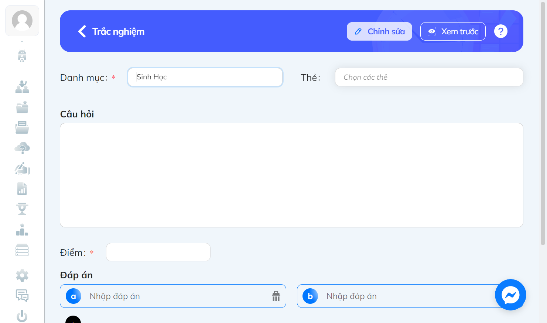The image size is (547, 323).
Task: Open the server storage sidebar icon
Action: coord(22,250)
